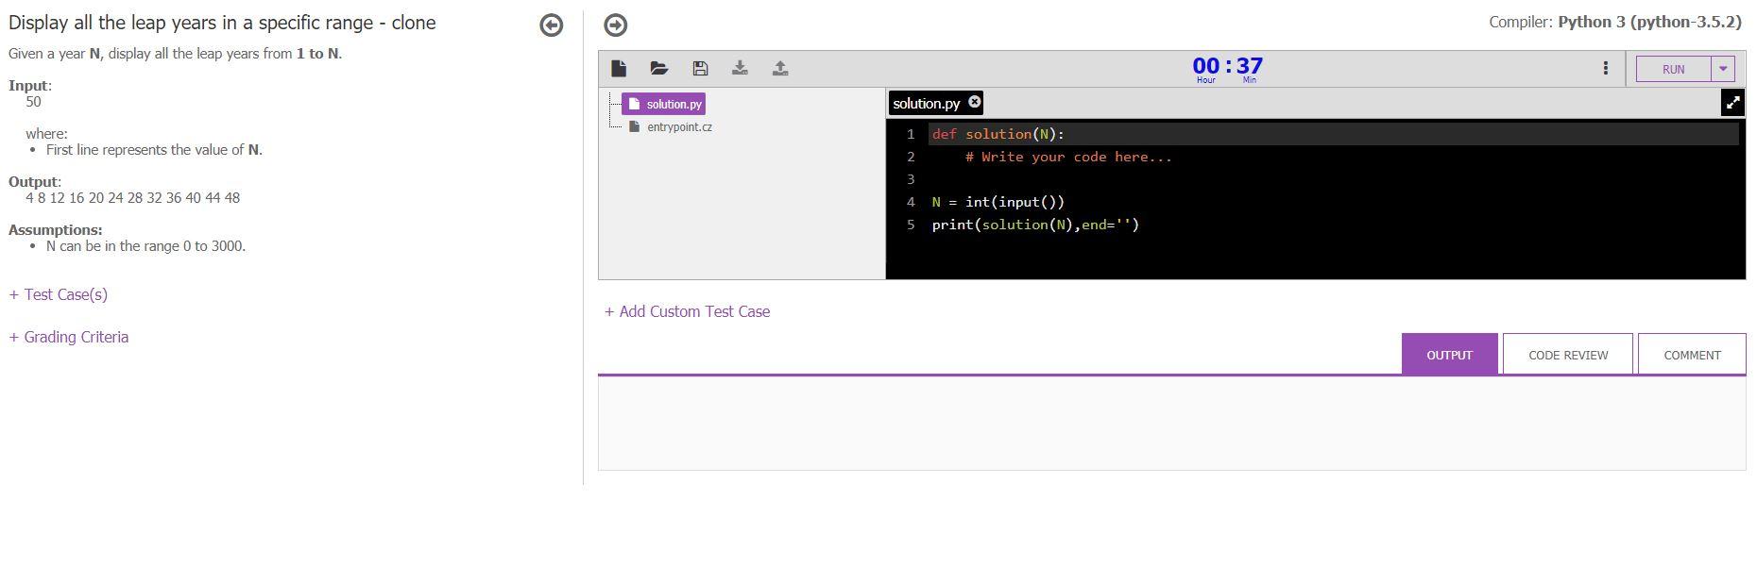The width and height of the screenshot is (1757, 567).
Task: Switch to the COMMENT tab
Action: 1692,355
